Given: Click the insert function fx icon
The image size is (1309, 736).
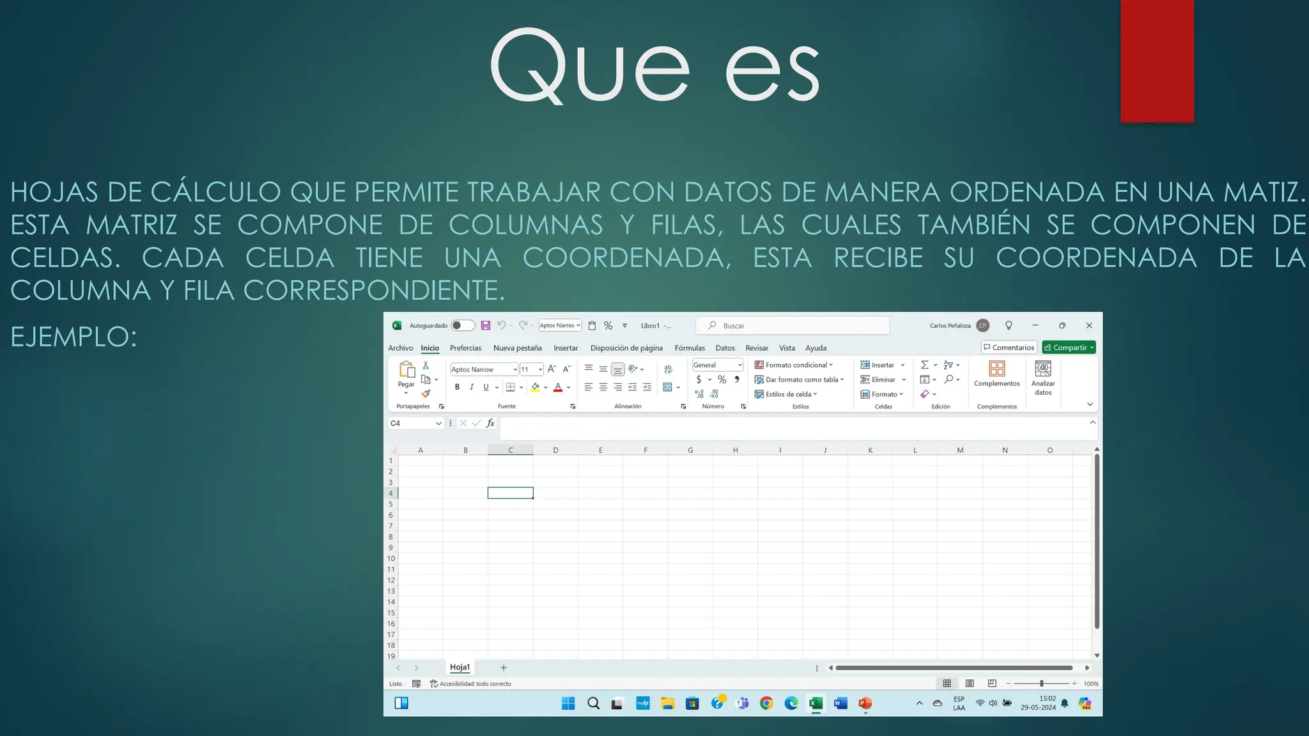Looking at the screenshot, I should coord(490,423).
